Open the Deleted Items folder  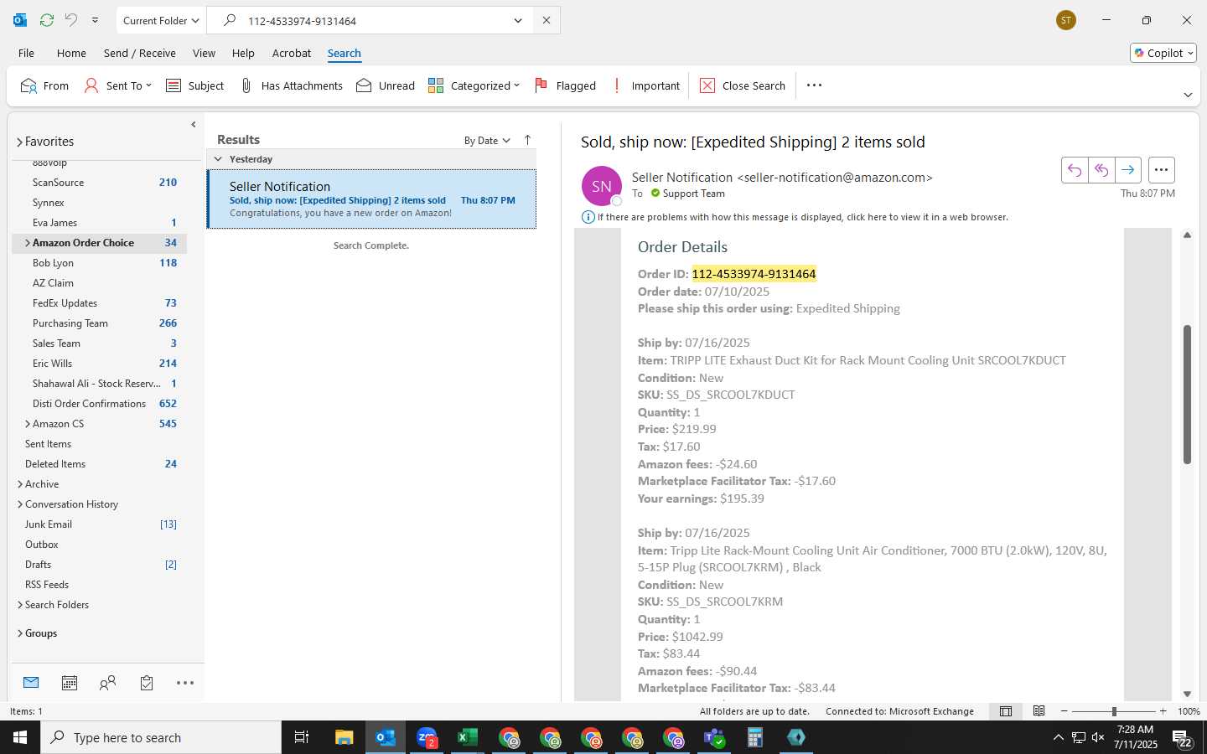[x=55, y=464]
